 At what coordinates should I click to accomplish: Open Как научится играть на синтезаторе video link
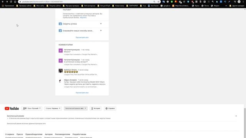coord(81,87)
